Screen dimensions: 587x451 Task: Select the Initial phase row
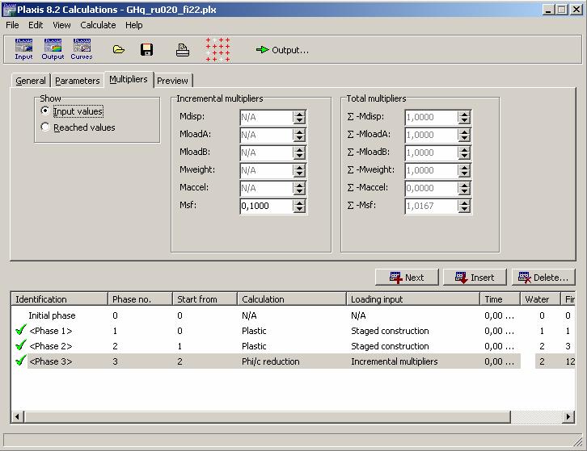(293, 315)
